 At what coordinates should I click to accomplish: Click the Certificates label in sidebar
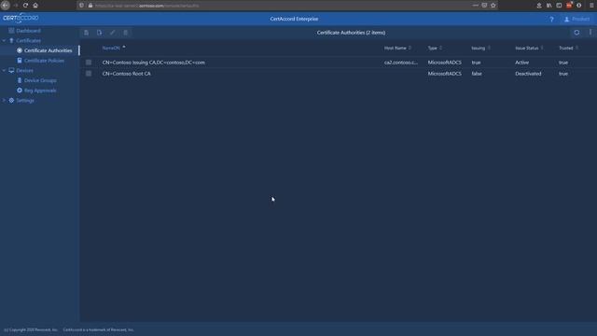click(x=29, y=40)
